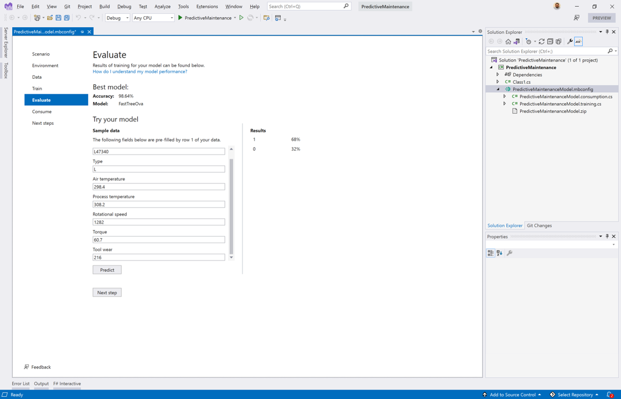Toggle Preview Selected Items in Solution Explorer
The height and width of the screenshot is (399, 621).
coord(578,42)
